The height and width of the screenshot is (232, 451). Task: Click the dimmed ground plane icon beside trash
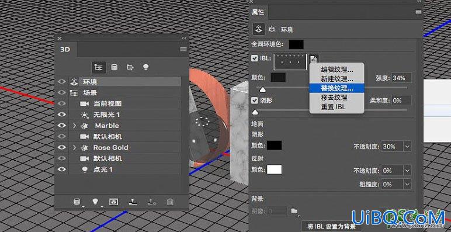(x=152, y=202)
